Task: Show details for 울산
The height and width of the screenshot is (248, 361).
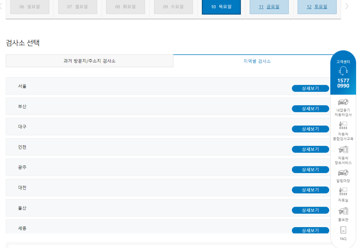Action: tap(310, 210)
